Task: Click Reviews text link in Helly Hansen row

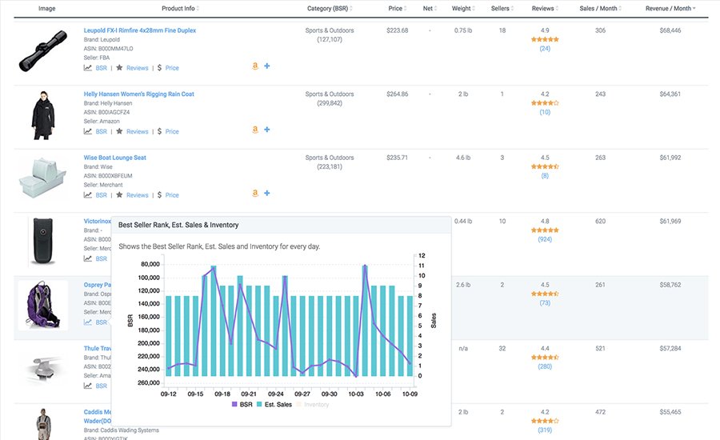Action: (138, 131)
